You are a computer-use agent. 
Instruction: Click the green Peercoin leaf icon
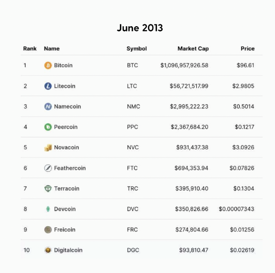[48, 127]
